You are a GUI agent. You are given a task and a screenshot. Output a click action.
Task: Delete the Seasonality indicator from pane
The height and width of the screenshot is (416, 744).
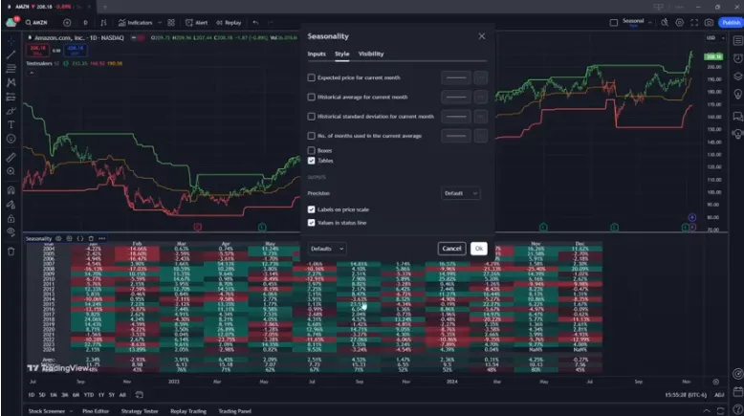[91, 238]
